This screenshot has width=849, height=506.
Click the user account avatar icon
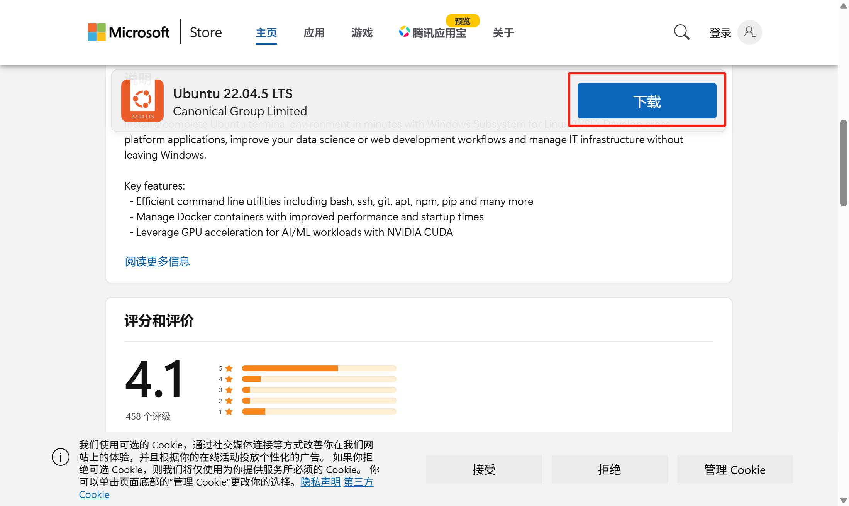(749, 32)
